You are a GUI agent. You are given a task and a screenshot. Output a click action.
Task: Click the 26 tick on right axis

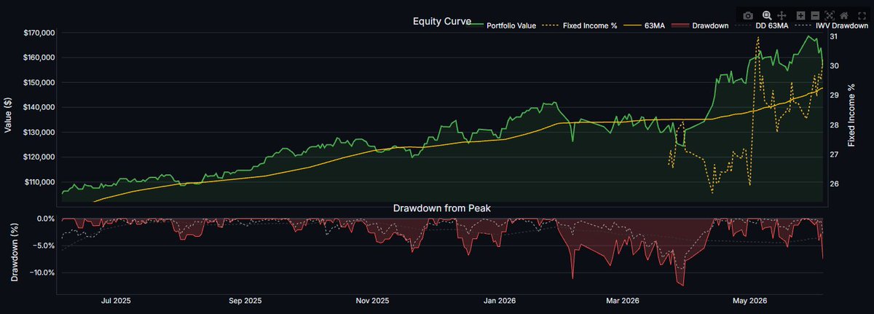835,184
